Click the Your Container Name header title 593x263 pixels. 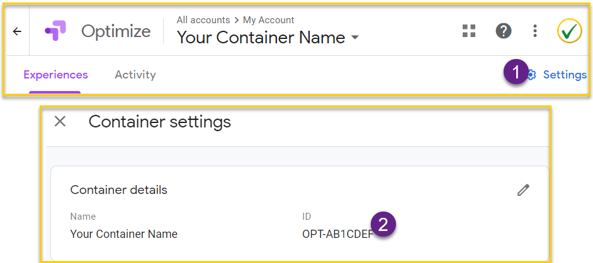pyautogui.click(x=261, y=38)
